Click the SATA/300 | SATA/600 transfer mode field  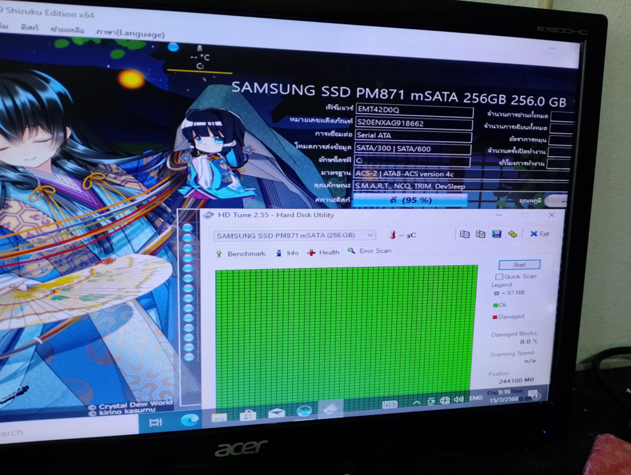coord(413,149)
